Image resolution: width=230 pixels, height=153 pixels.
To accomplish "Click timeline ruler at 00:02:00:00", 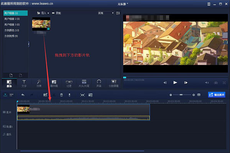I will point(109,101).
